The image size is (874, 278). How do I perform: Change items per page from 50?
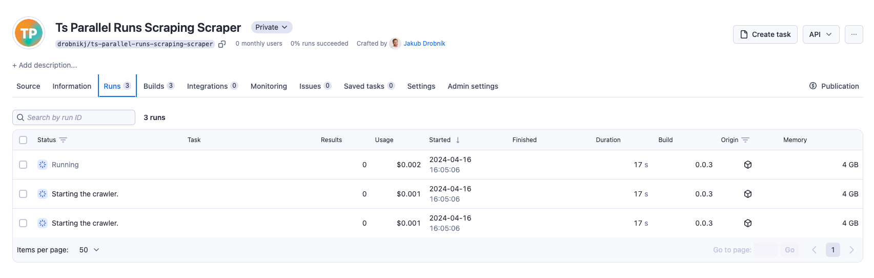(x=89, y=250)
